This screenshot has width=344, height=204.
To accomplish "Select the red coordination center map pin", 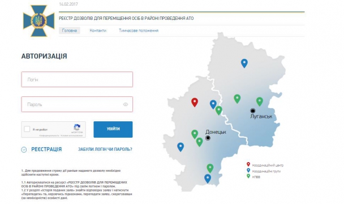I will (x=195, y=102).
